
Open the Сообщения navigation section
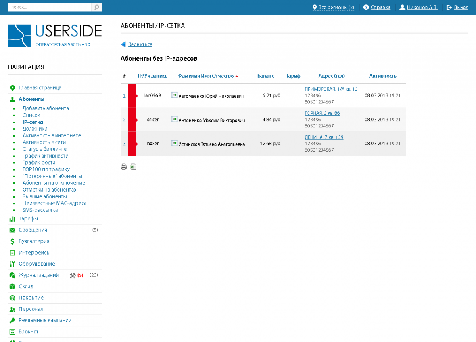[x=33, y=230]
